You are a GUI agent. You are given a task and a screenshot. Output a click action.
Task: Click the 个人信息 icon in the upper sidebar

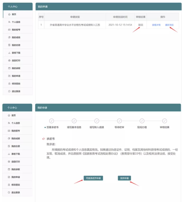[10, 22]
